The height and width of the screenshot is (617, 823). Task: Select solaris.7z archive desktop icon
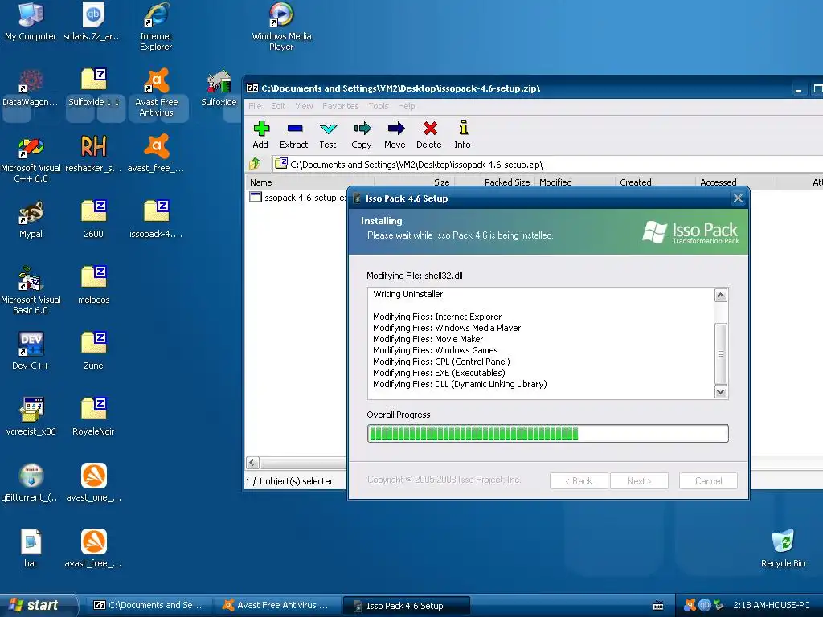pos(93,22)
